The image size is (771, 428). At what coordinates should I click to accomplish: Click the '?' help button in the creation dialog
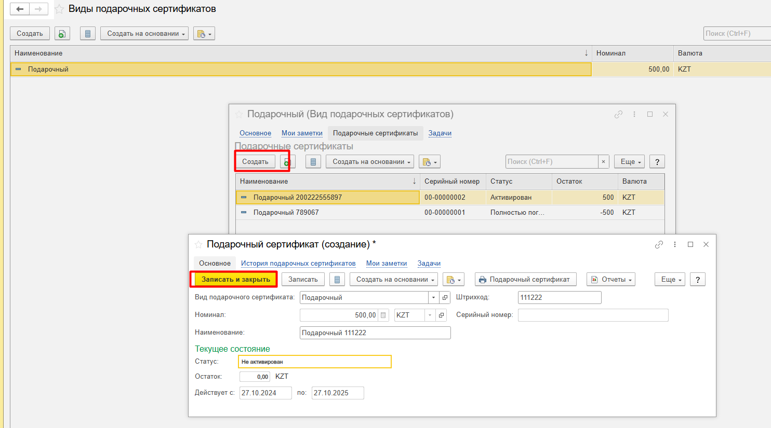(x=697, y=280)
